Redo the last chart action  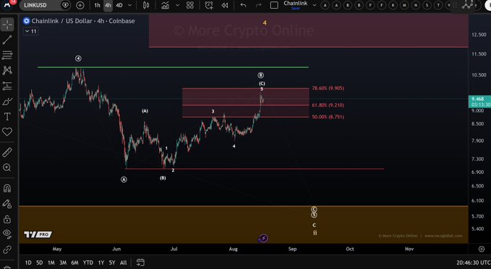(258, 5)
